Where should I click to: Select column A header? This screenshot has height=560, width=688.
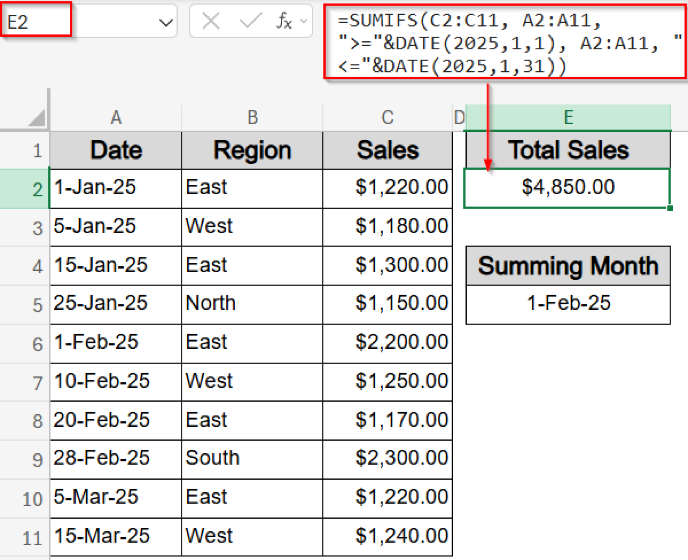(x=116, y=117)
